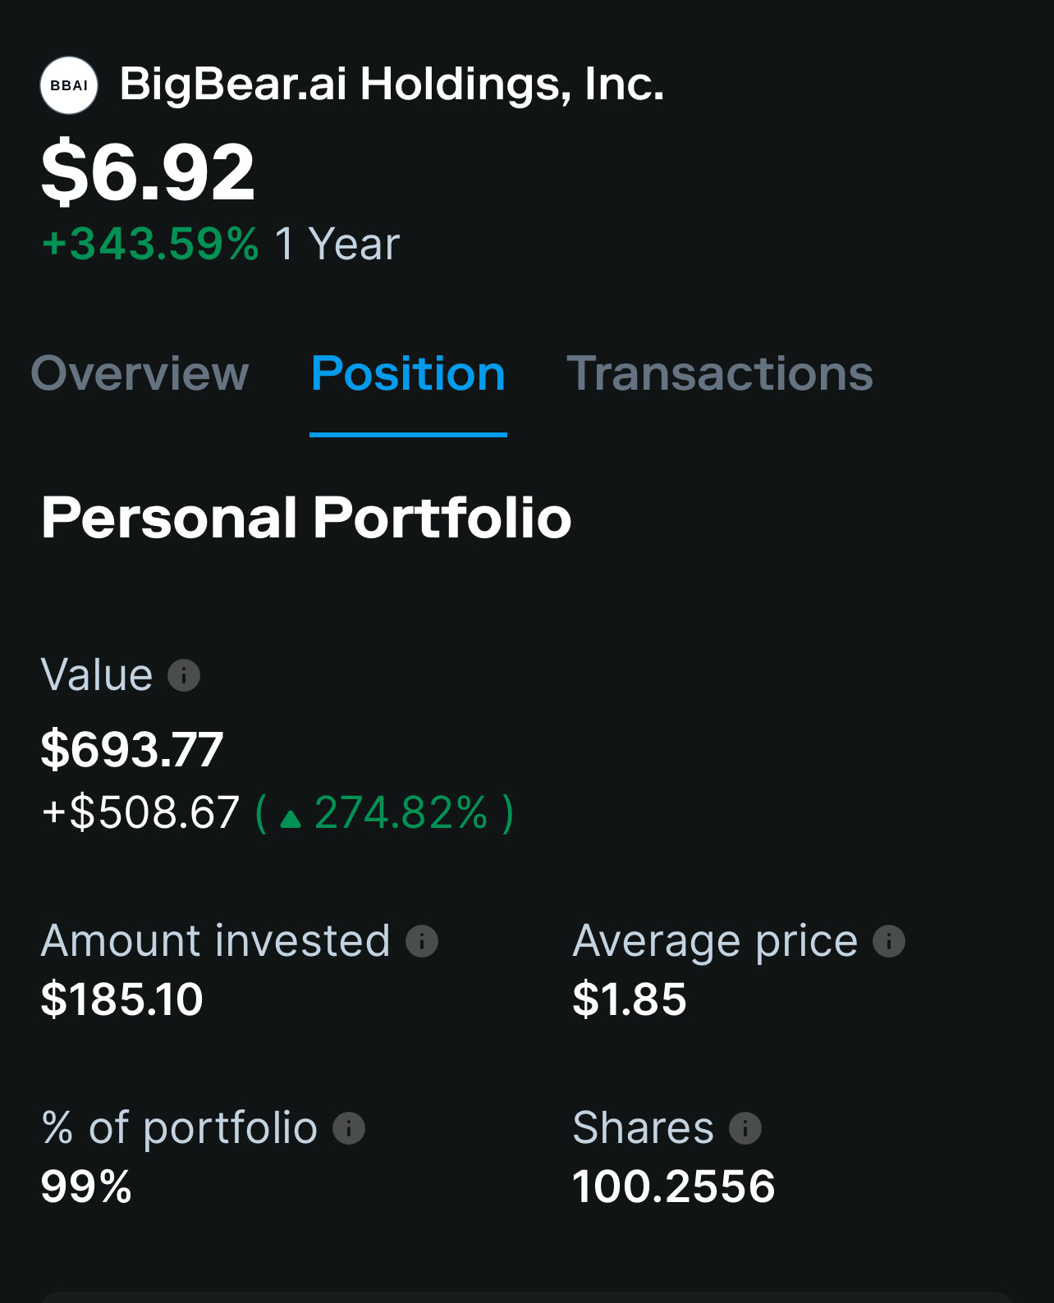The height and width of the screenshot is (1303, 1054).
Task: Tap info icon beside Amount invested
Action: tap(422, 941)
